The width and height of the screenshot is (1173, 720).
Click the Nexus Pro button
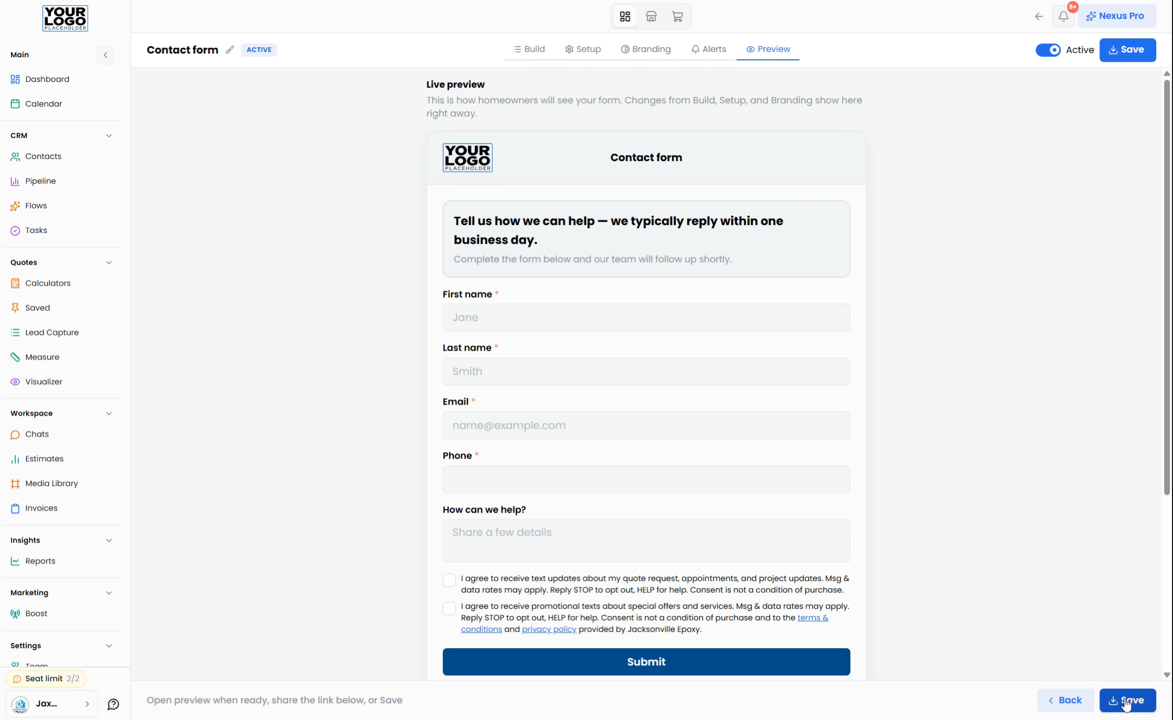pyautogui.click(x=1116, y=16)
